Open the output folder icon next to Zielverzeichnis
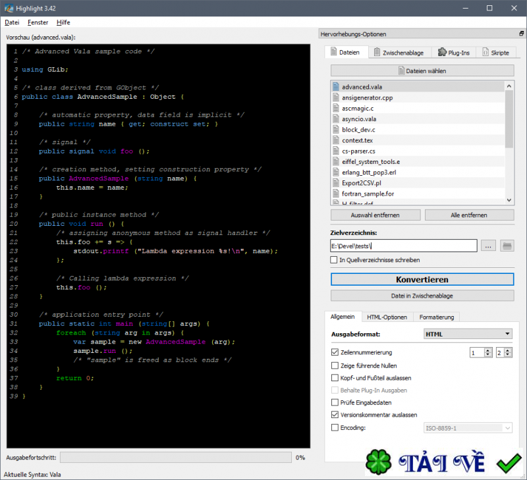 pyautogui.click(x=507, y=246)
